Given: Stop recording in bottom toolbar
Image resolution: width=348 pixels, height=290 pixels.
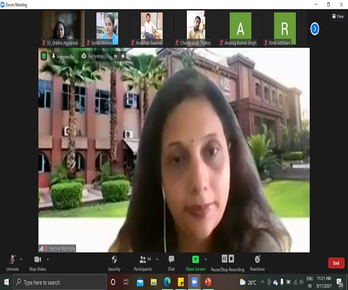Looking at the screenshot, I should 231,259.
